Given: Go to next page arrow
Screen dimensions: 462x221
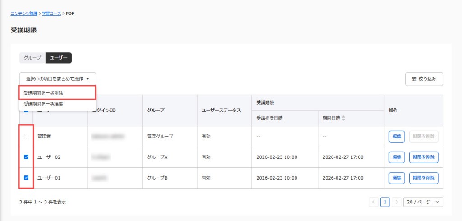Looking at the screenshot, I should pos(396,202).
